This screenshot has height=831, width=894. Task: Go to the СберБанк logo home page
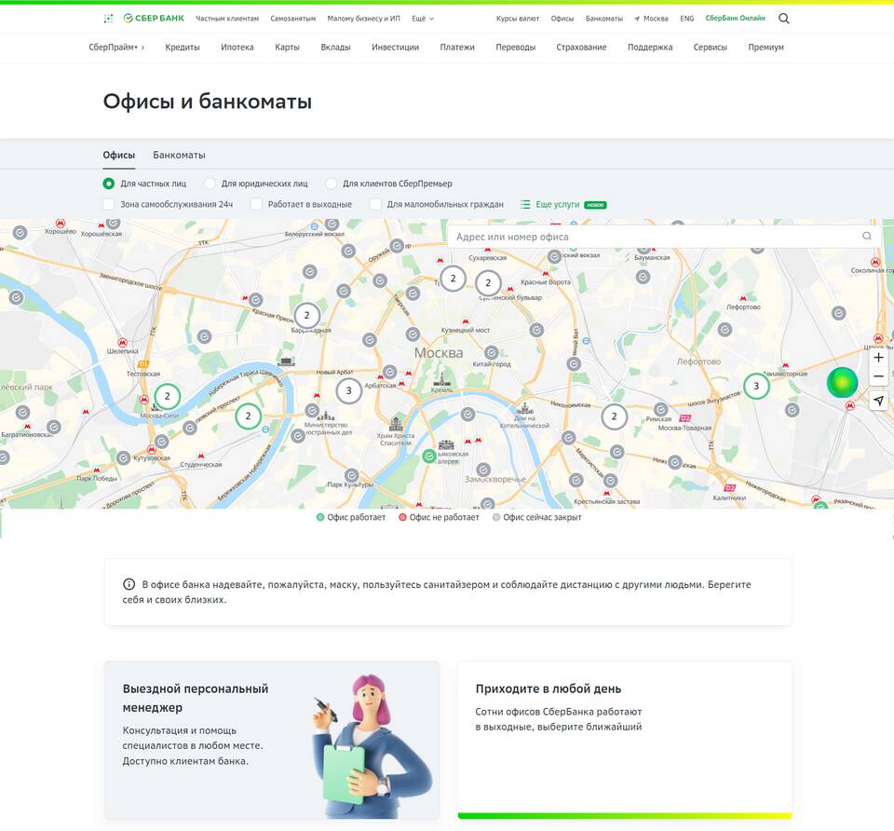(x=154, y=19)
